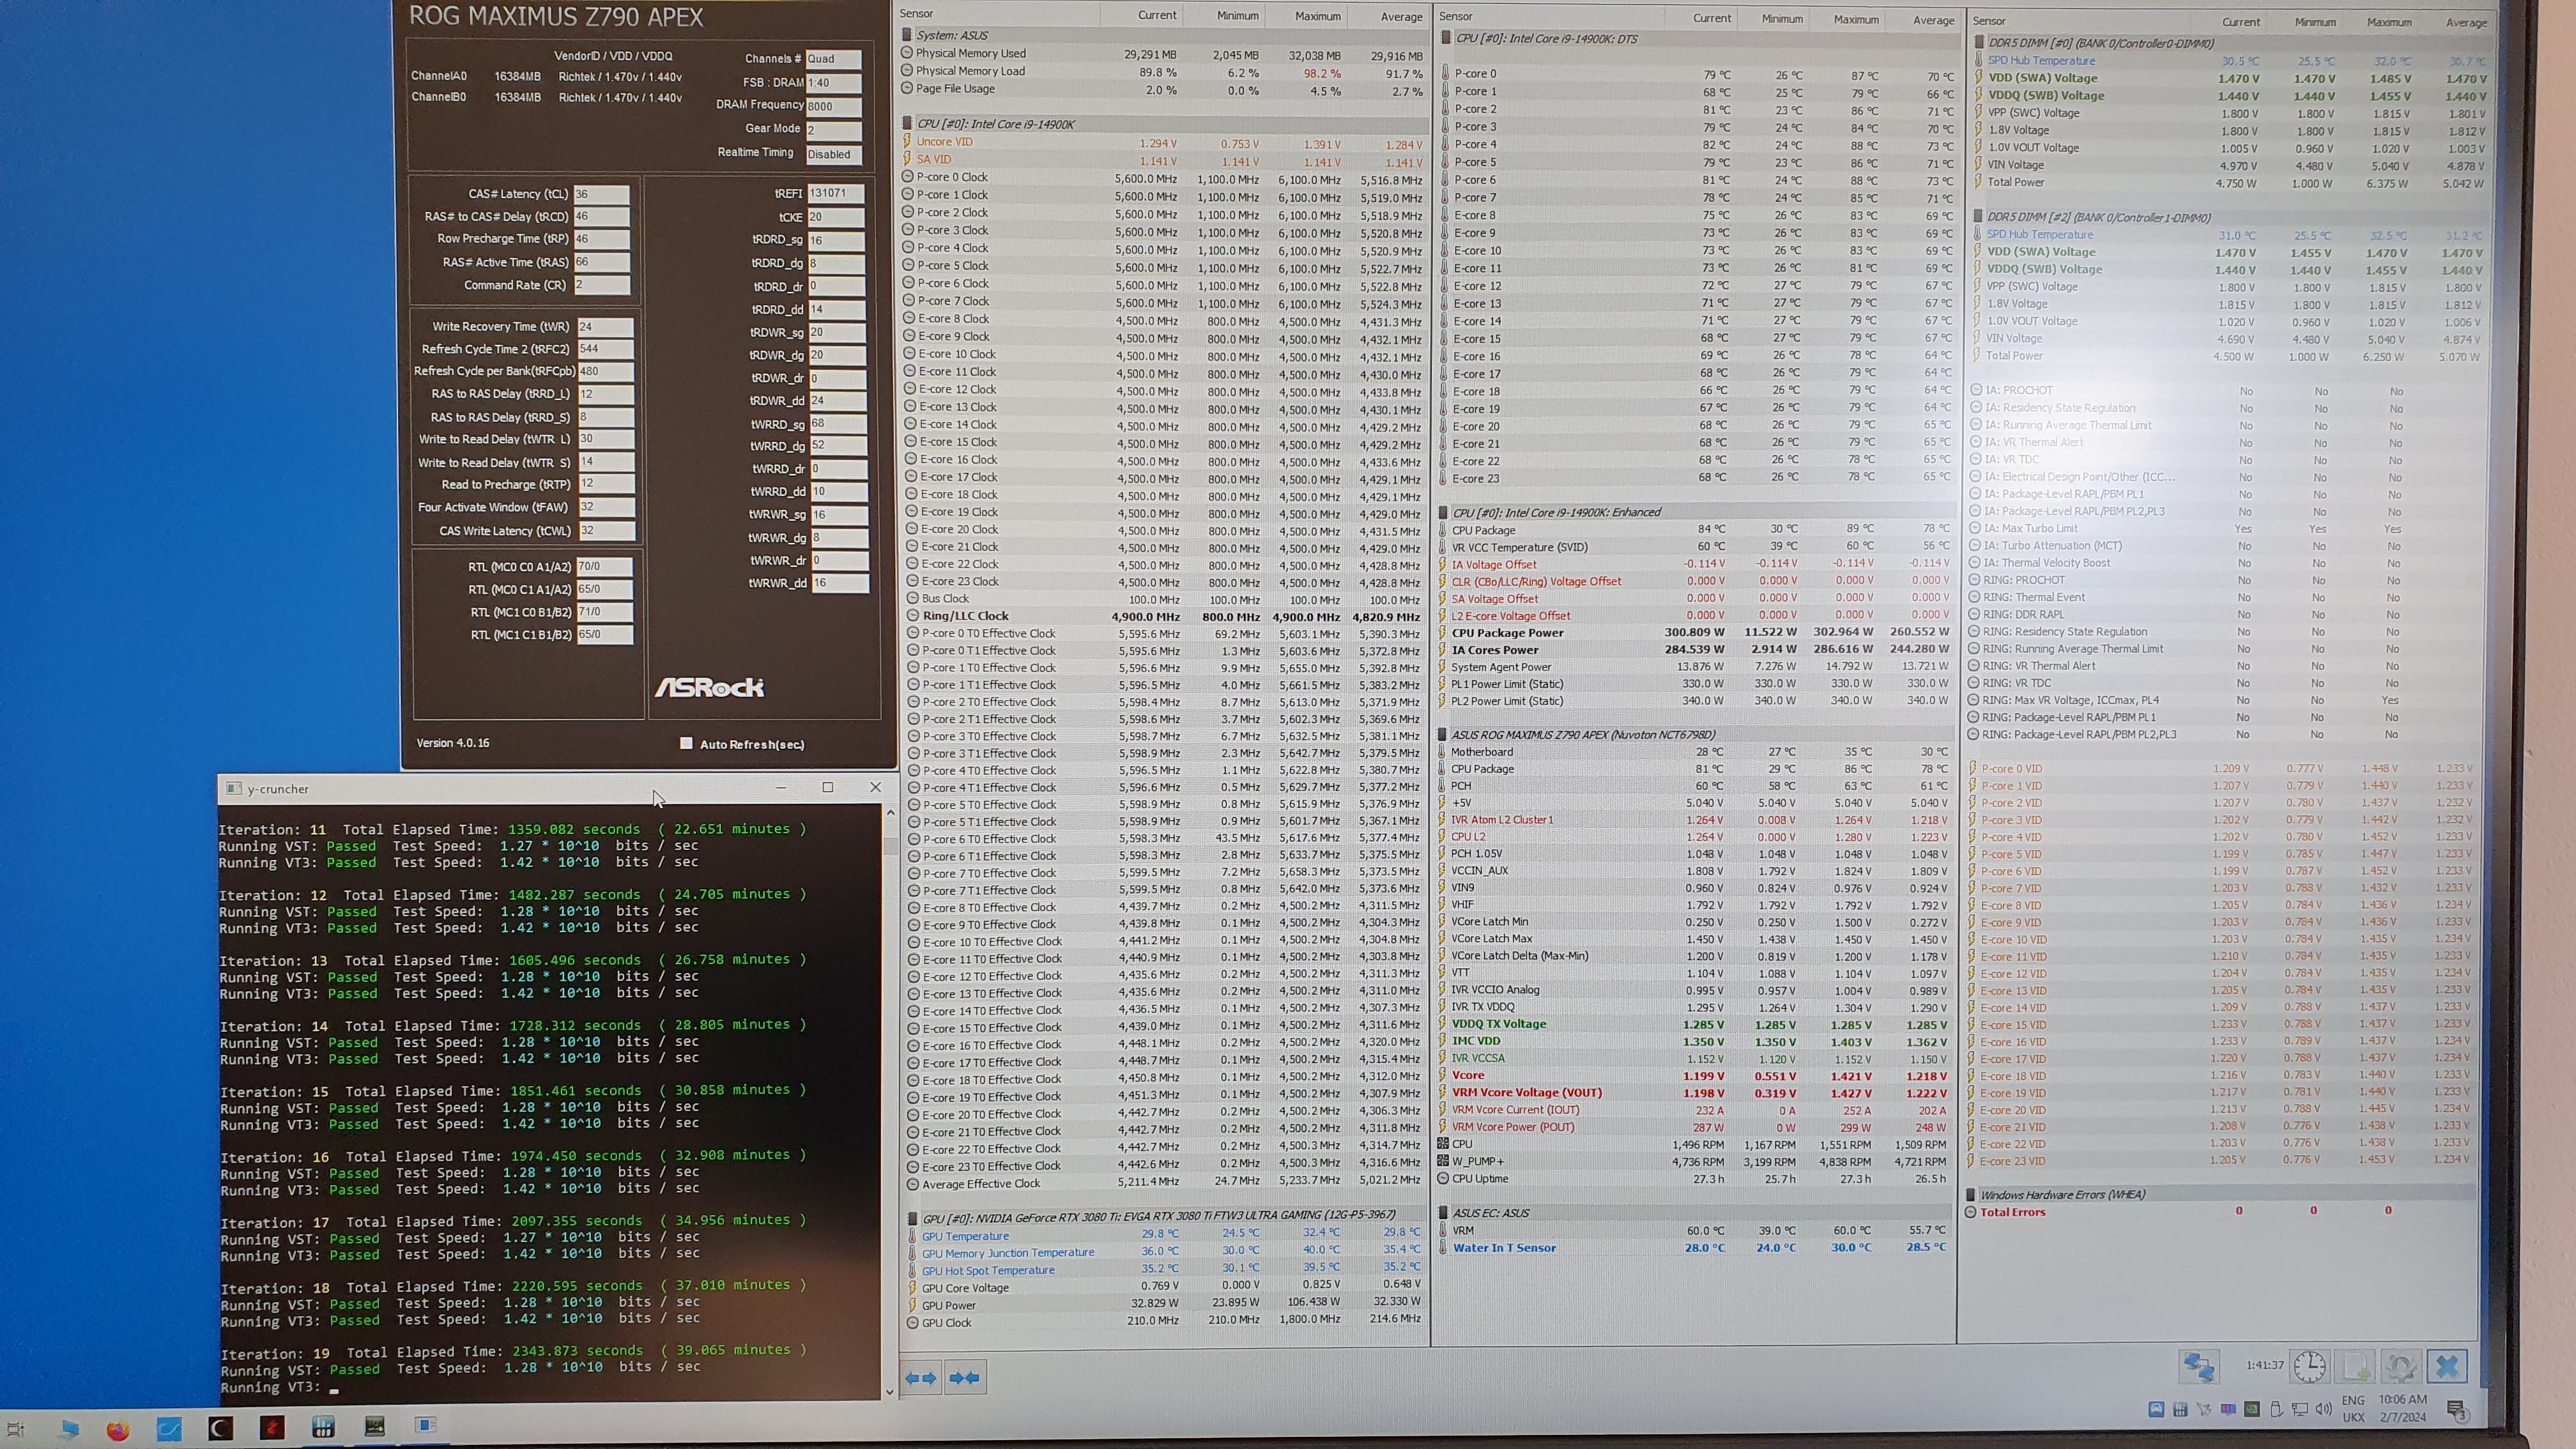This screenshot has width=2576, height=1449.
Task: Open HWiNFO sensor settings gear icon
Action: [2401, 1366]
